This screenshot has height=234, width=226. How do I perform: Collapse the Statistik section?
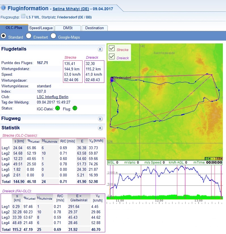(x=100, y=128)
